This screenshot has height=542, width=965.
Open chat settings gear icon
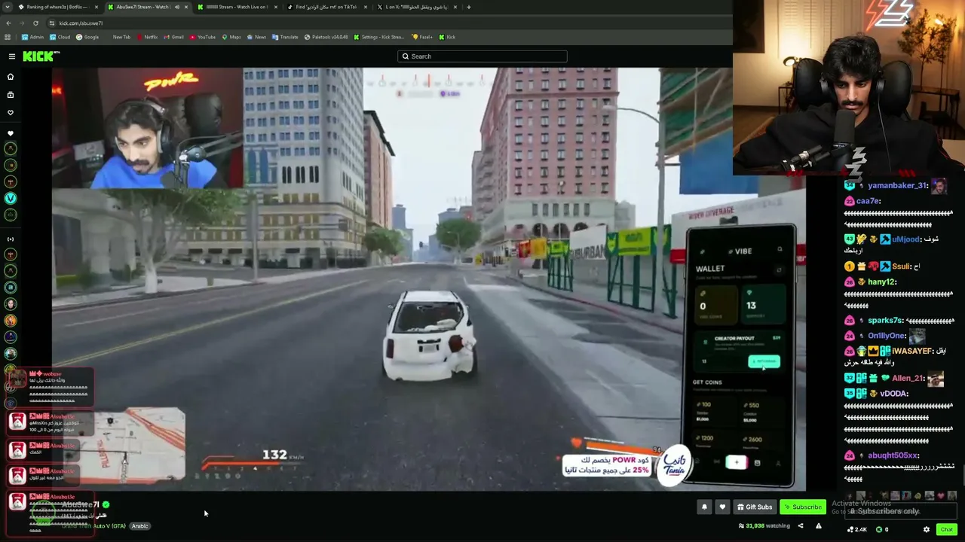point(927,529)
